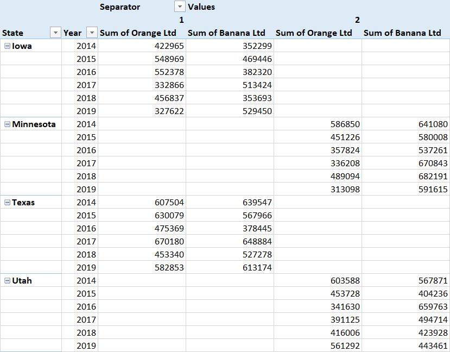Click cell with value 561292
450x352 pixels.
318,345
